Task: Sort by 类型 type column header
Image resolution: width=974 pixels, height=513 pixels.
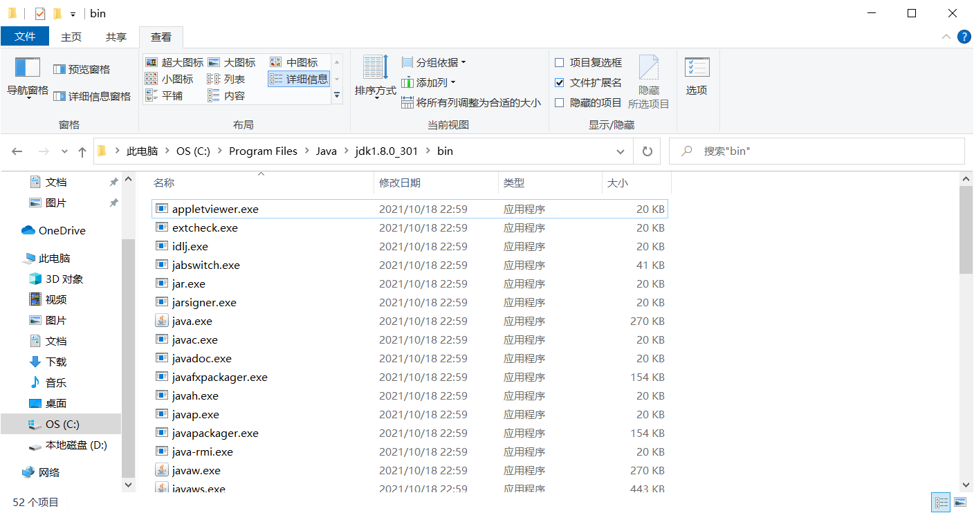Action: (550, 183)
